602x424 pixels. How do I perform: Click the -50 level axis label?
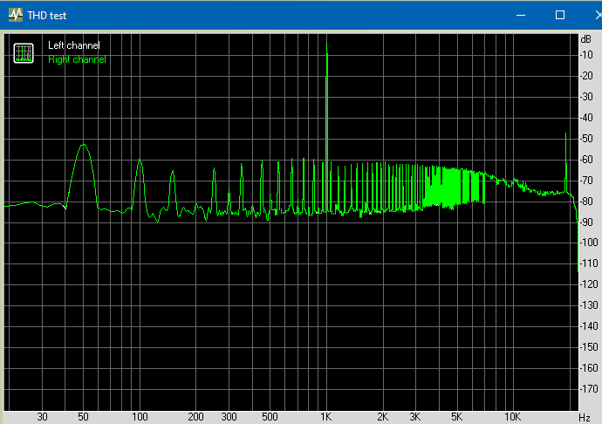[589, 139]
